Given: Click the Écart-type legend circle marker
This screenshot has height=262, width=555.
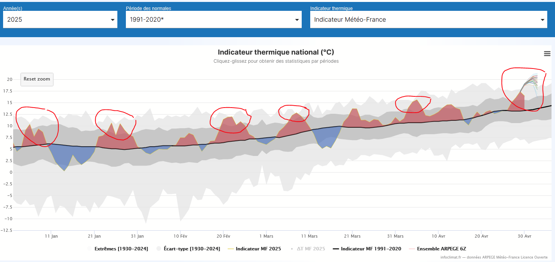Looking at the screenshot, I should coord(159,249).
